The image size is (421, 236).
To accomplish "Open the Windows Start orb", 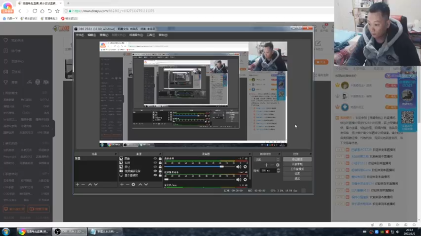I will point(6,231).
